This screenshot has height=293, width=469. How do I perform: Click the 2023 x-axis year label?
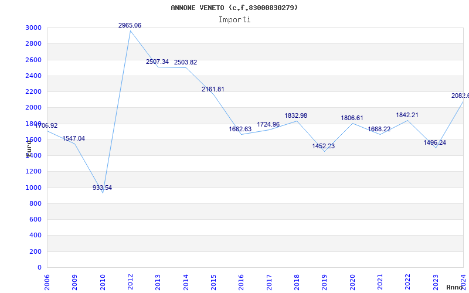coord(436,282)
